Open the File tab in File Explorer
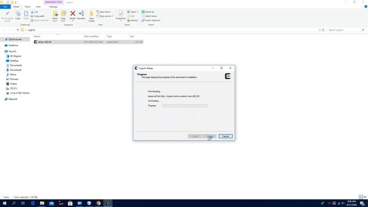The image size is (368, 207). [x=5, y=7]
